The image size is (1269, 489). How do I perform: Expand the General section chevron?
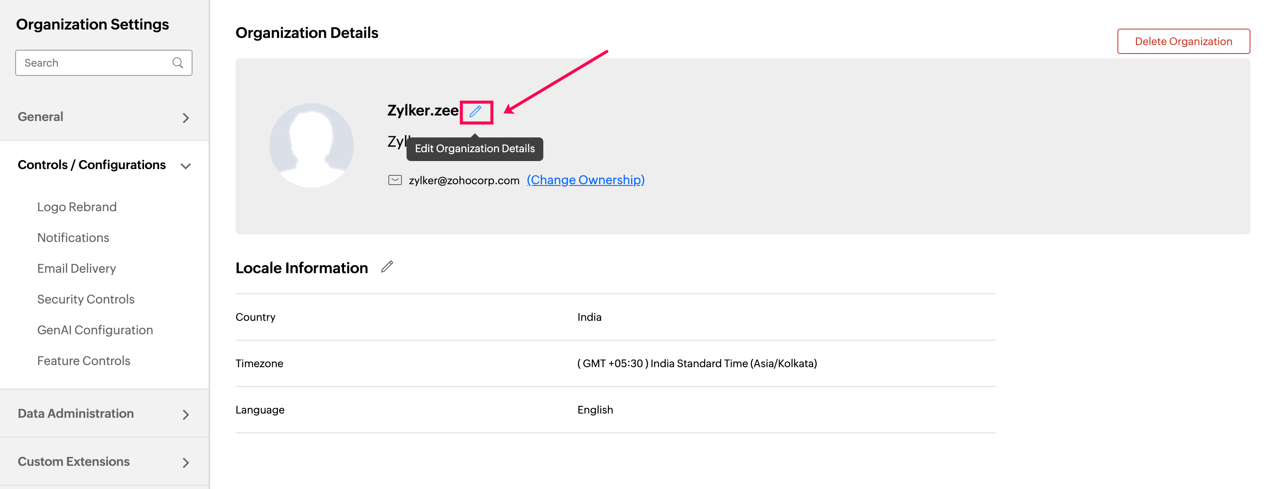click(x=186, y=118)
